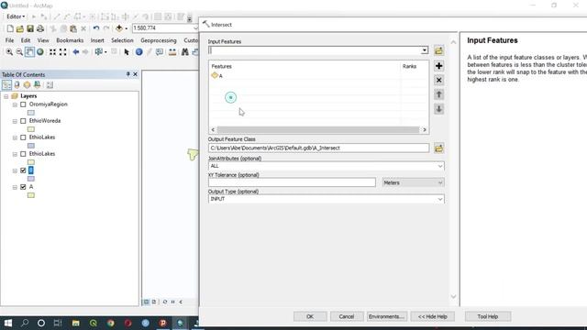List layers by source
This screenshot has height=330, width=587.
[17, 85]
